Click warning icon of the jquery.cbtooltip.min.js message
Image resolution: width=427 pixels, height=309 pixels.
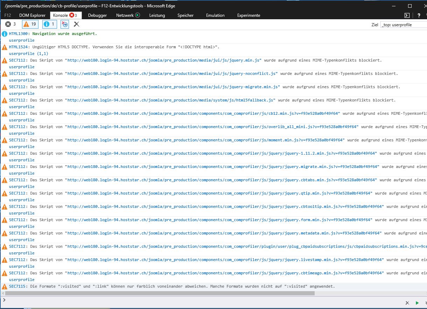point(5,207)
